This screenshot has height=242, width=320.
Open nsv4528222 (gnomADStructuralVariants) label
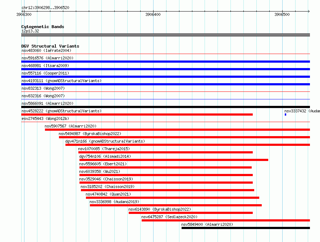61,111
